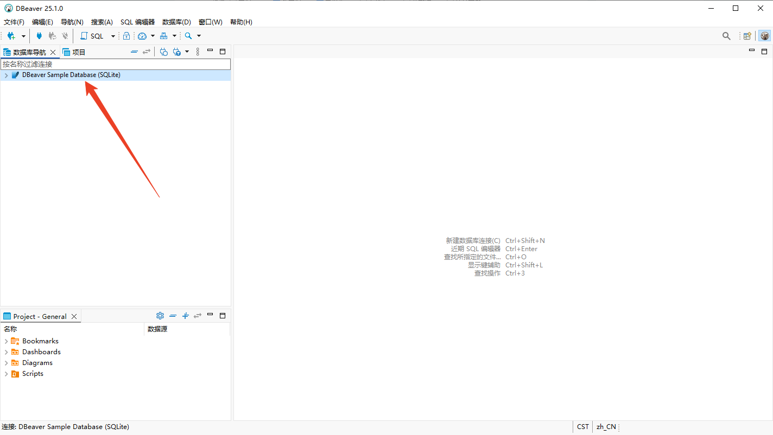Toggle link with editor in Project panel
Viewport: 773px width, 435px height.
198,316
